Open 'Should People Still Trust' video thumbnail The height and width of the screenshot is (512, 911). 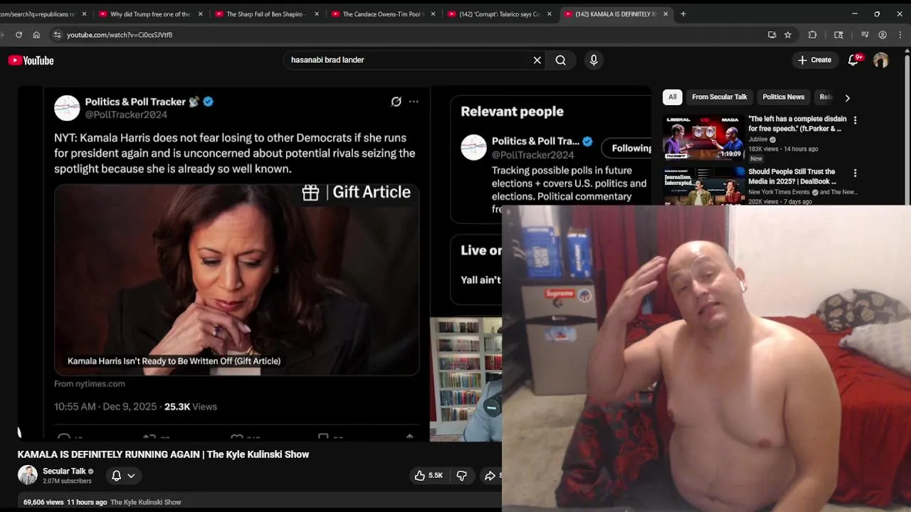click(704, 186)
